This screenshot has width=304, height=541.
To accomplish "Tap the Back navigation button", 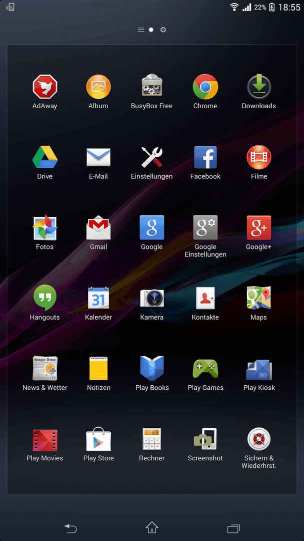I will pyautogui.click(x=70, y=528).
